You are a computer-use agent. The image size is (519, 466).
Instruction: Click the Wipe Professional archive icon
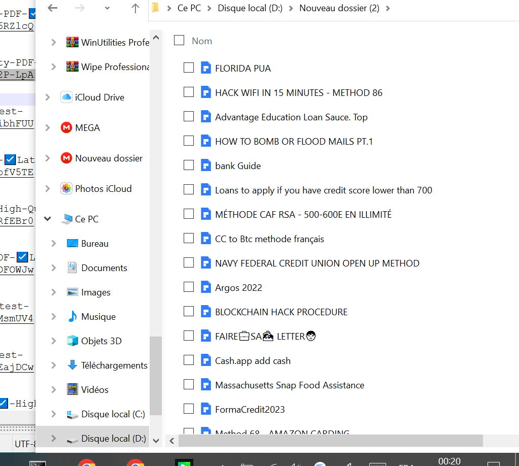(73, 66)
